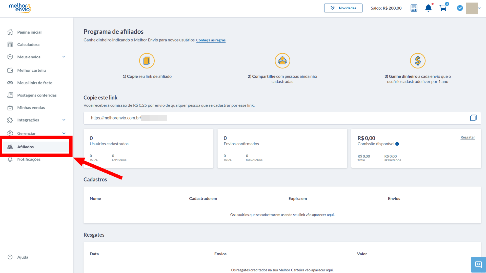Screen dimensions: 486x273
Task: Click the Compartilhe people step icon
Action: click(282, 61)
